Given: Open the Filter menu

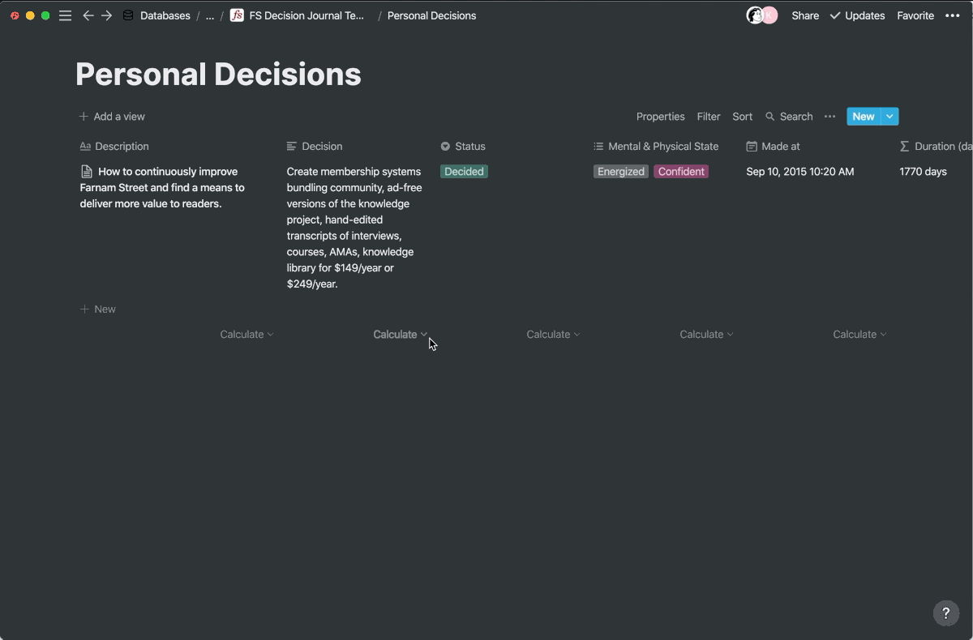Looking at the screenshot, I should click(x=708, y=117).
